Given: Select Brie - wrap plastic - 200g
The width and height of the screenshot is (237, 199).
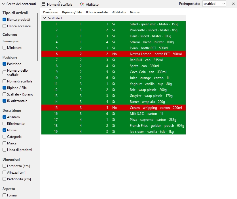Looking at the screenshot, I should pos(113,90).
